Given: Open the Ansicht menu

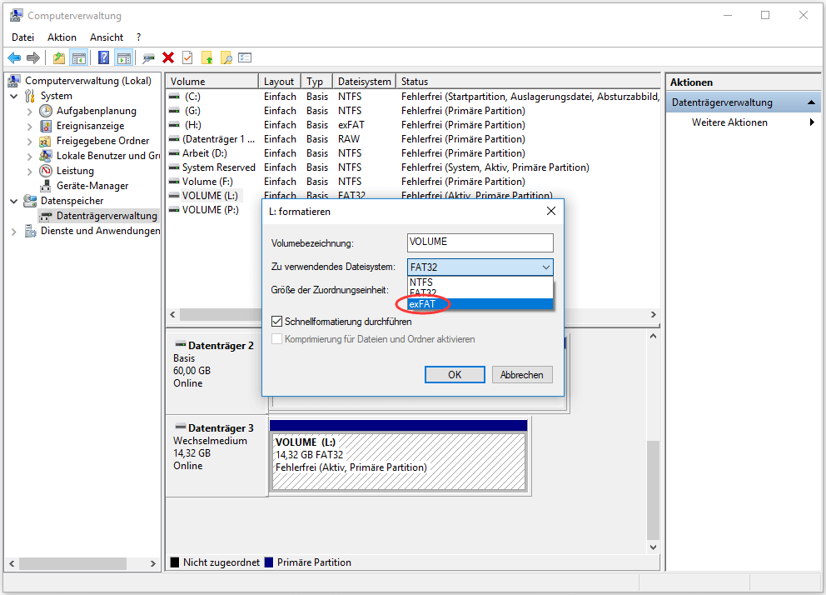Looking at the screenshot, I should [x=107, y=37].
